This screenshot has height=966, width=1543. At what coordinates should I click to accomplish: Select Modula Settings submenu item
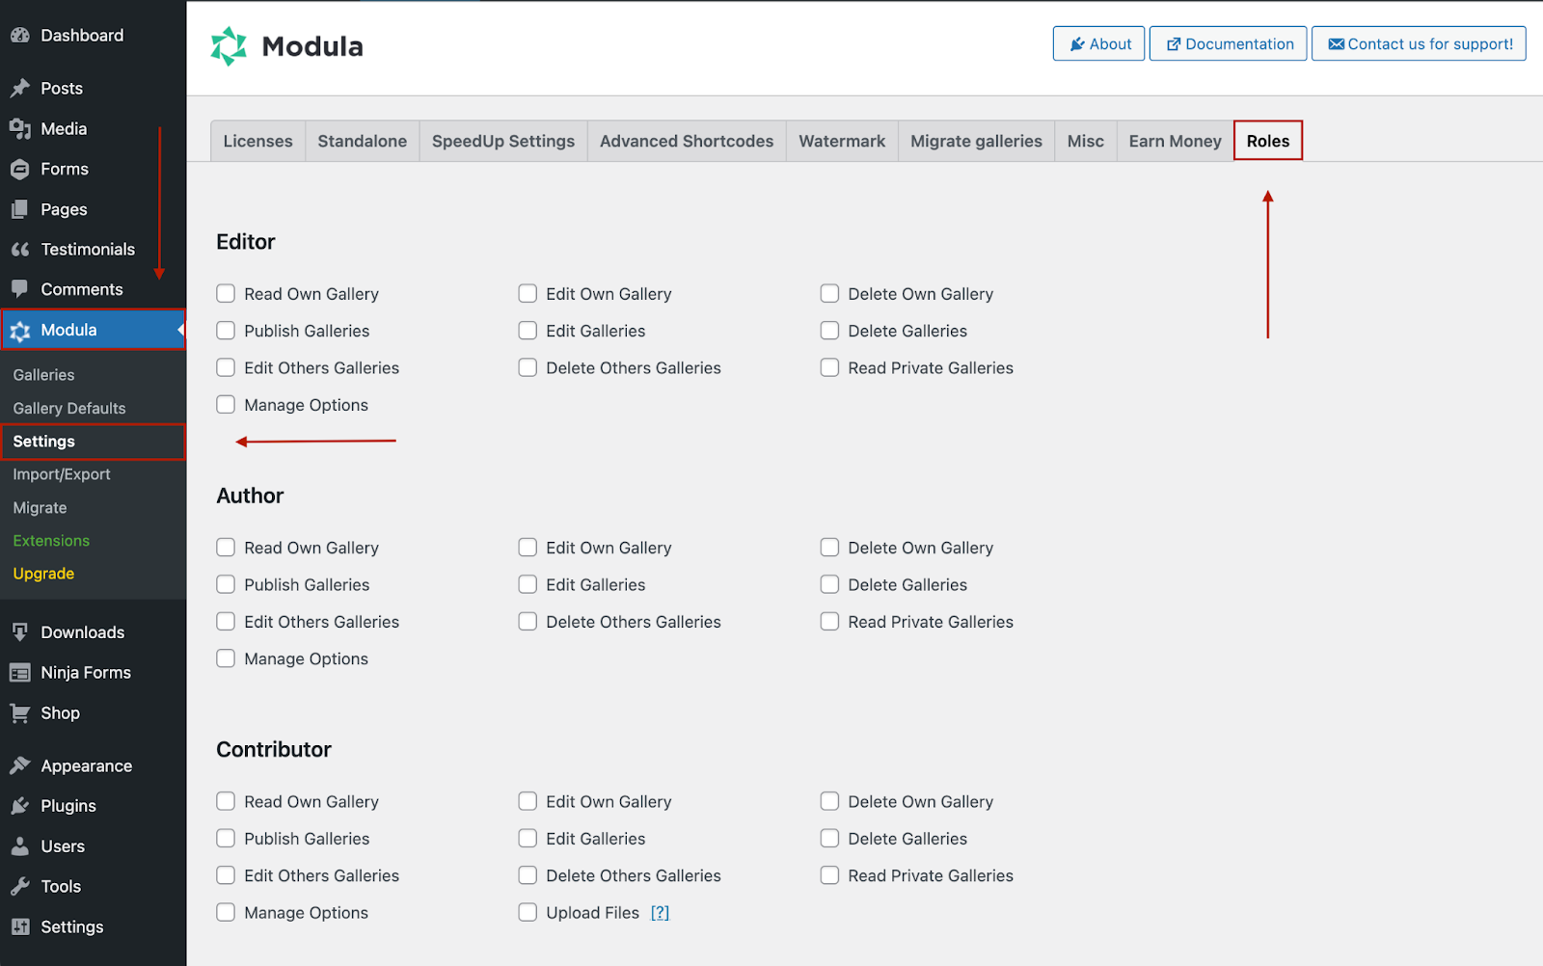(x=93, y=442)
